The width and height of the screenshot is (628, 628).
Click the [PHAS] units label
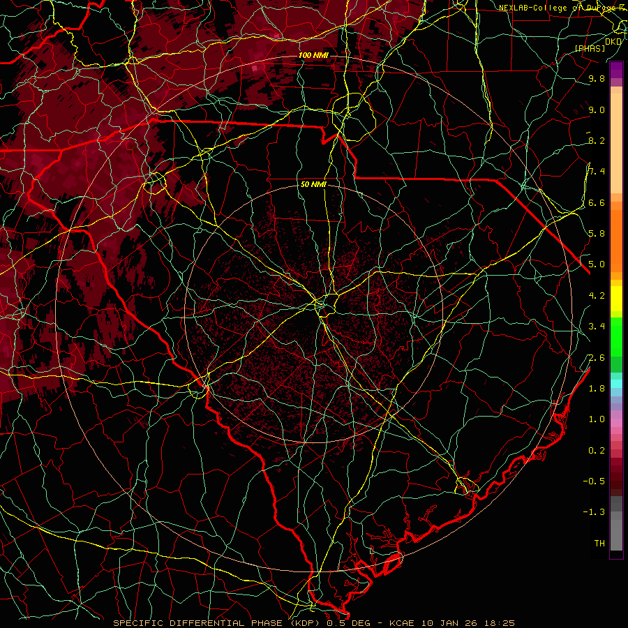pyautogui.click(x=590, y=49)
